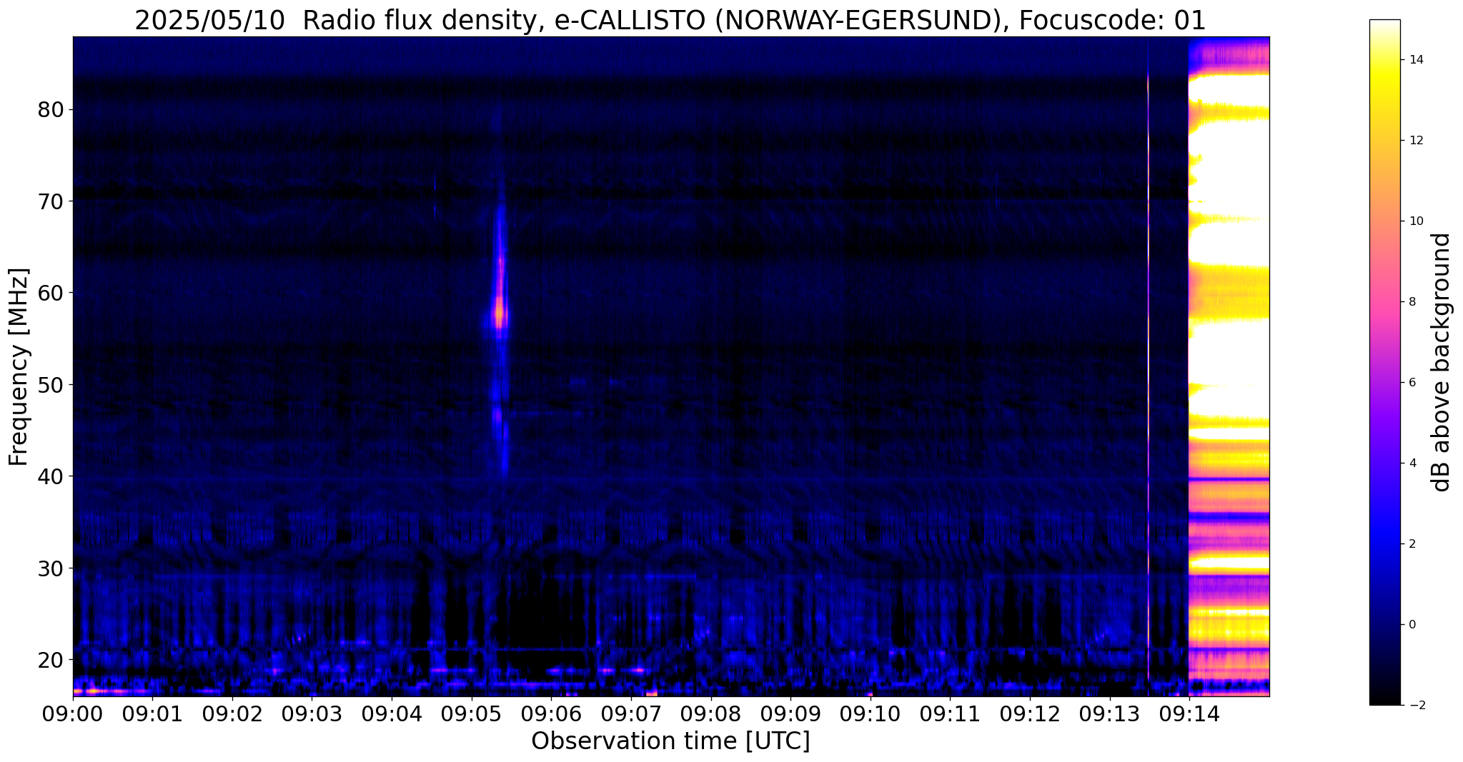Click the 09:13 time tick label
The image size is (1463, 762).
[1109, 713]
